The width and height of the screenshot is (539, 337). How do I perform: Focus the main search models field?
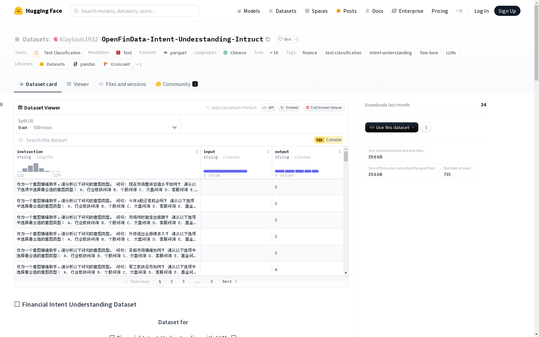(135, 11)
